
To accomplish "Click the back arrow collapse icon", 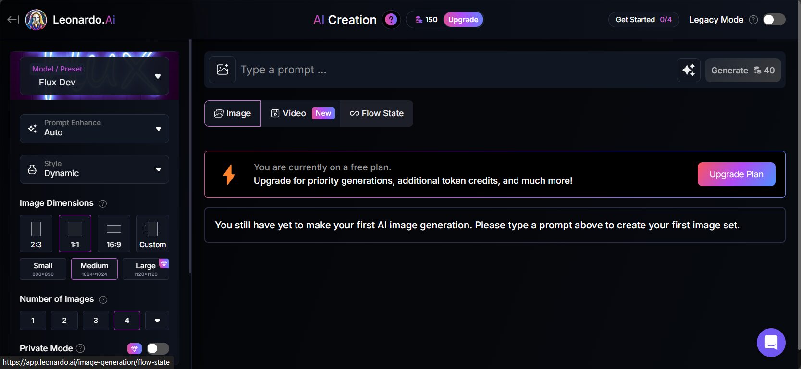I will tap(13, 20).
